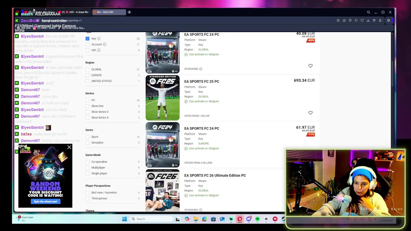Uncheck the Key type filter
The width and height of the screenshot is (411, 231).
(x=87, y=38)
